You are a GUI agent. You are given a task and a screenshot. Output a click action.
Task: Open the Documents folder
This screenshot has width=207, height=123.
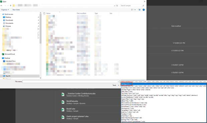coord(9,23)
